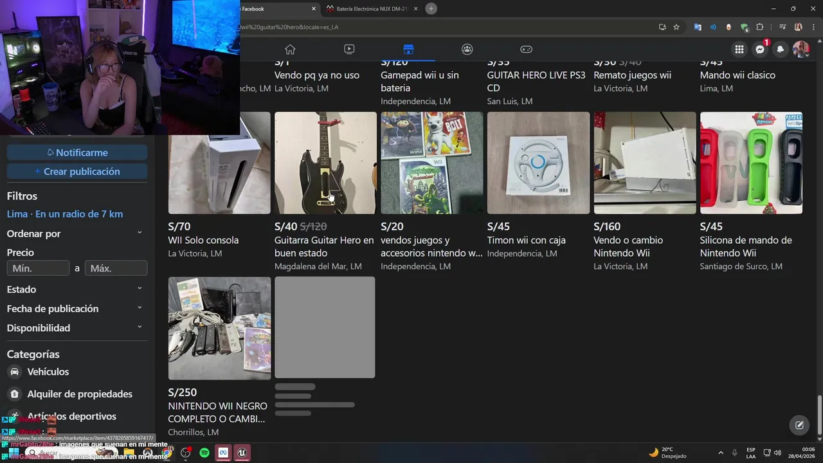The height and width of the screenshot is (463, 823).
Task: Open the NINTENDO WII NEGRO COMPLETO photo
Action: coord(219,329)
